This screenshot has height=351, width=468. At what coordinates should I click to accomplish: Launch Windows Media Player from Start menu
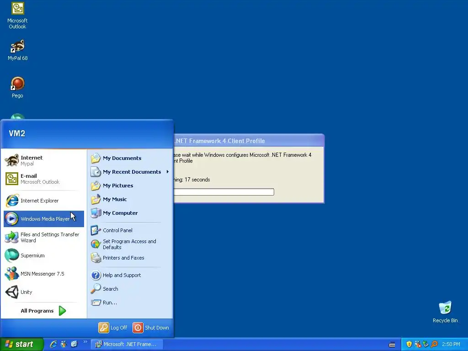[44, 219]
